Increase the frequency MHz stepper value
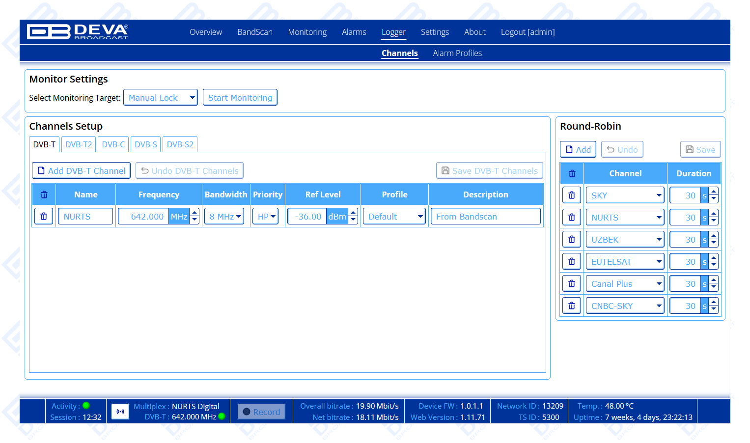Viewport: 750px width, 443px height. [194, 213]
